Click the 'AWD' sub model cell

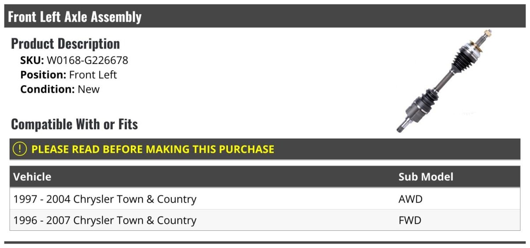410,199
